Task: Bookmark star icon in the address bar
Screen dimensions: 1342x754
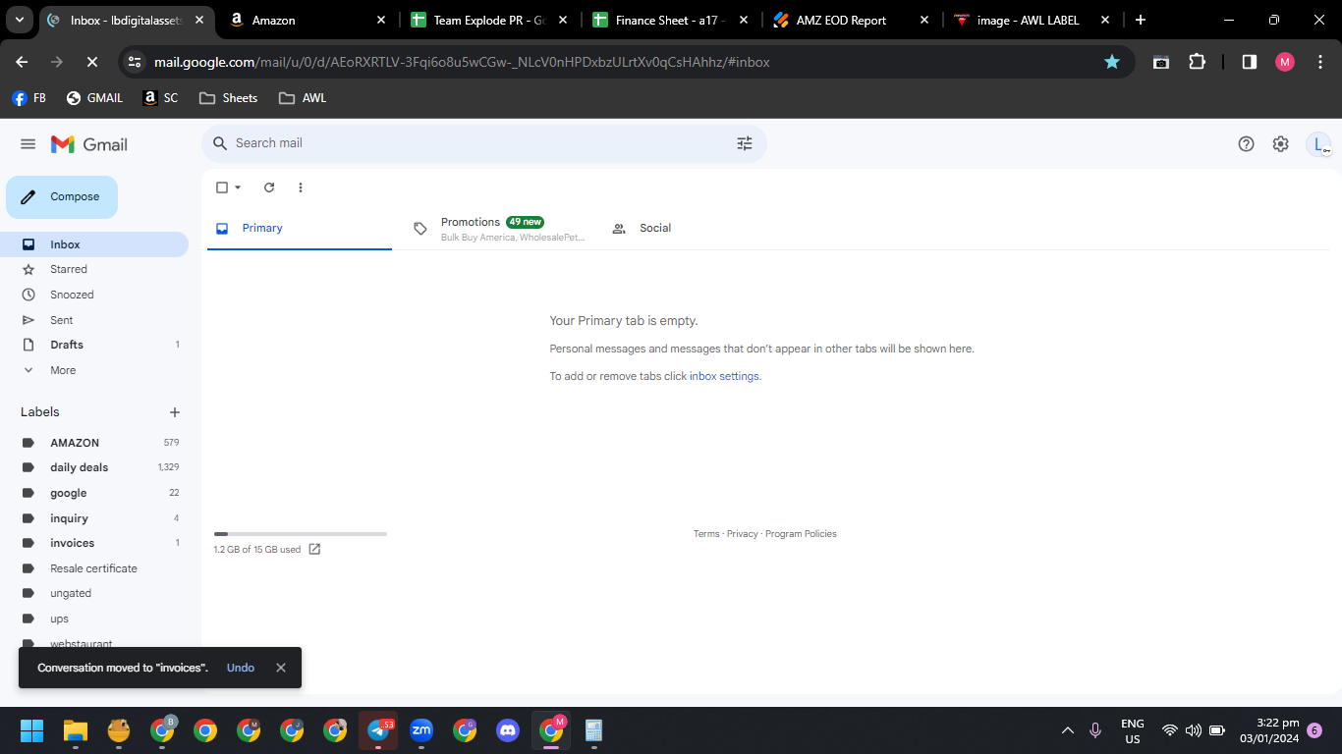Action: tap(1111, 62)
